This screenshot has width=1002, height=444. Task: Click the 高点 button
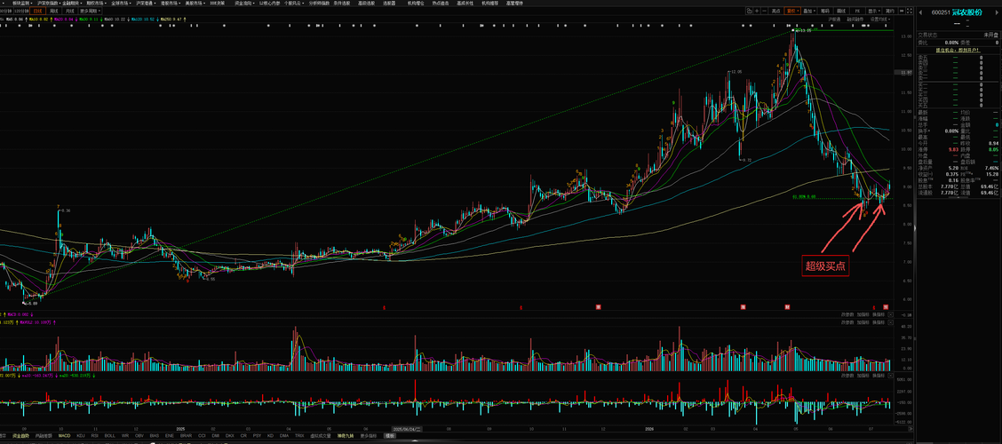775,11
